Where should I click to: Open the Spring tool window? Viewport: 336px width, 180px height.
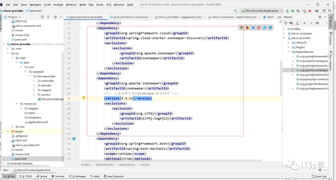[42, 176]
